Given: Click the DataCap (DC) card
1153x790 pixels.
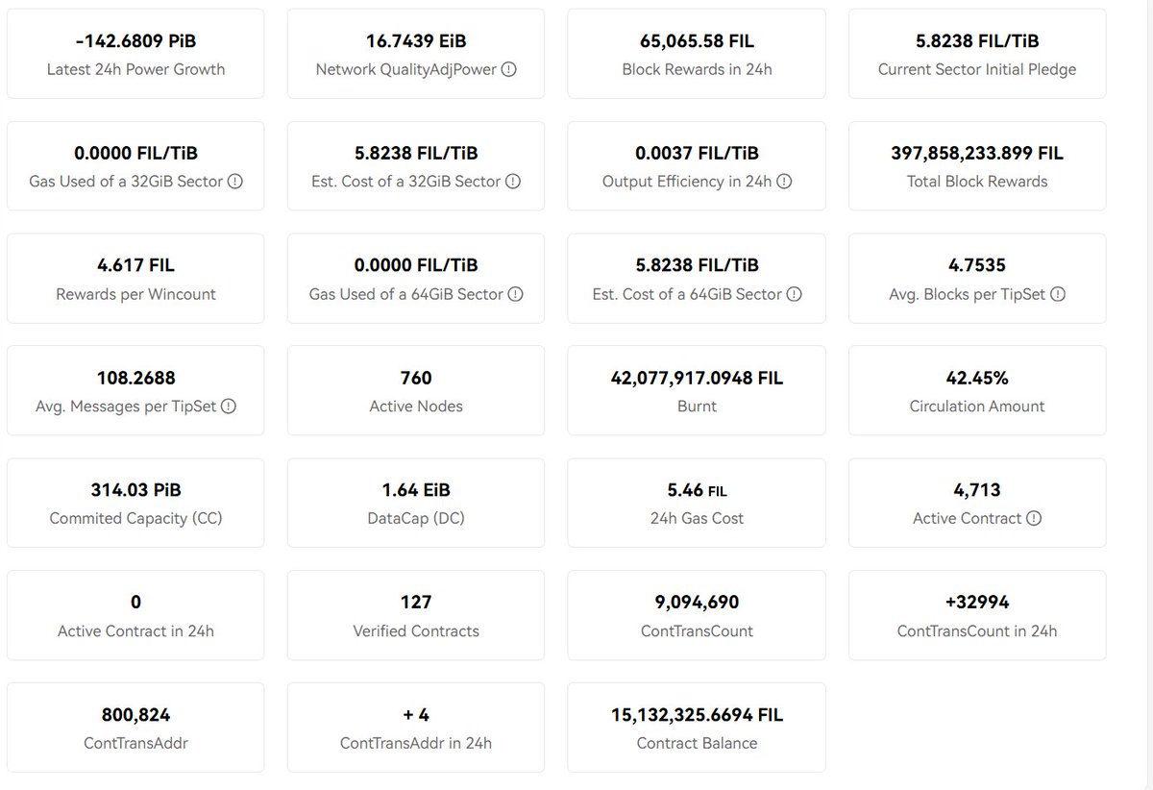Looking at the screenshot, I should tap(416, 504).
